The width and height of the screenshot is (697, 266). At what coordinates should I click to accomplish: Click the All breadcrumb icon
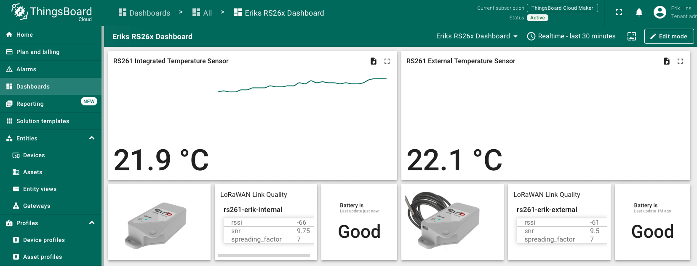196,13
